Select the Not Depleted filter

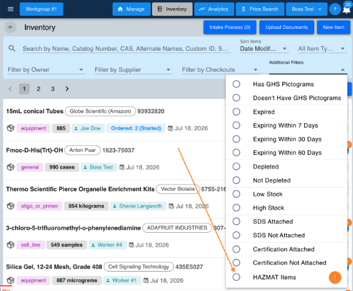287,180
